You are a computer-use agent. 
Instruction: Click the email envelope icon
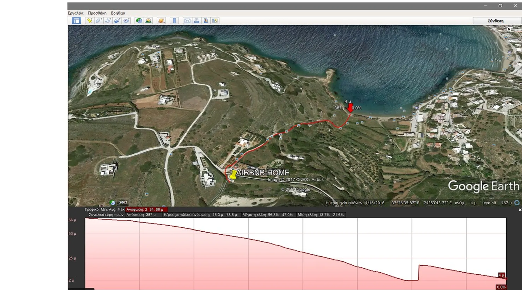click(187, 21)
